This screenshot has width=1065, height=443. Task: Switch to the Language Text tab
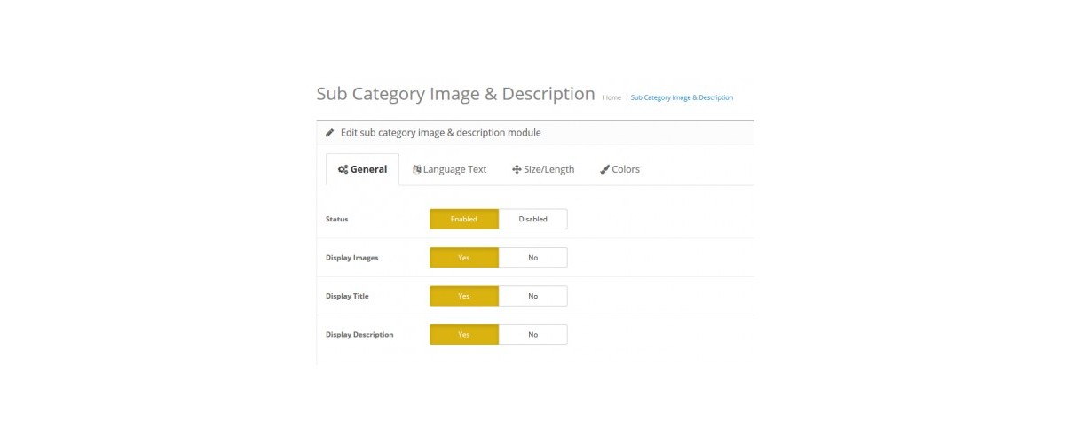point(449,169)
